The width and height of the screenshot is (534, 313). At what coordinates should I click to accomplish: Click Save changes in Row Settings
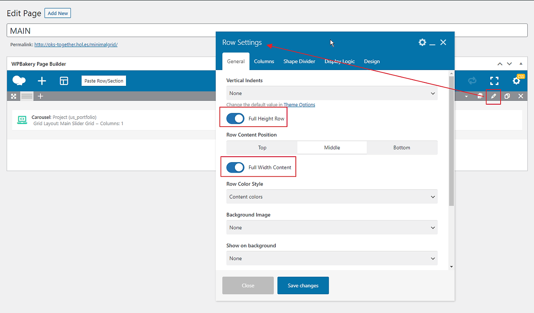click(x=303, y=285)
